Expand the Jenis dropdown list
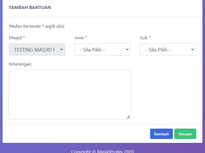 pos(102,50)
